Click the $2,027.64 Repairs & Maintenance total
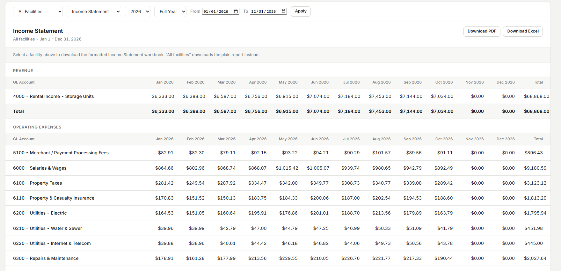 [535, 258]
